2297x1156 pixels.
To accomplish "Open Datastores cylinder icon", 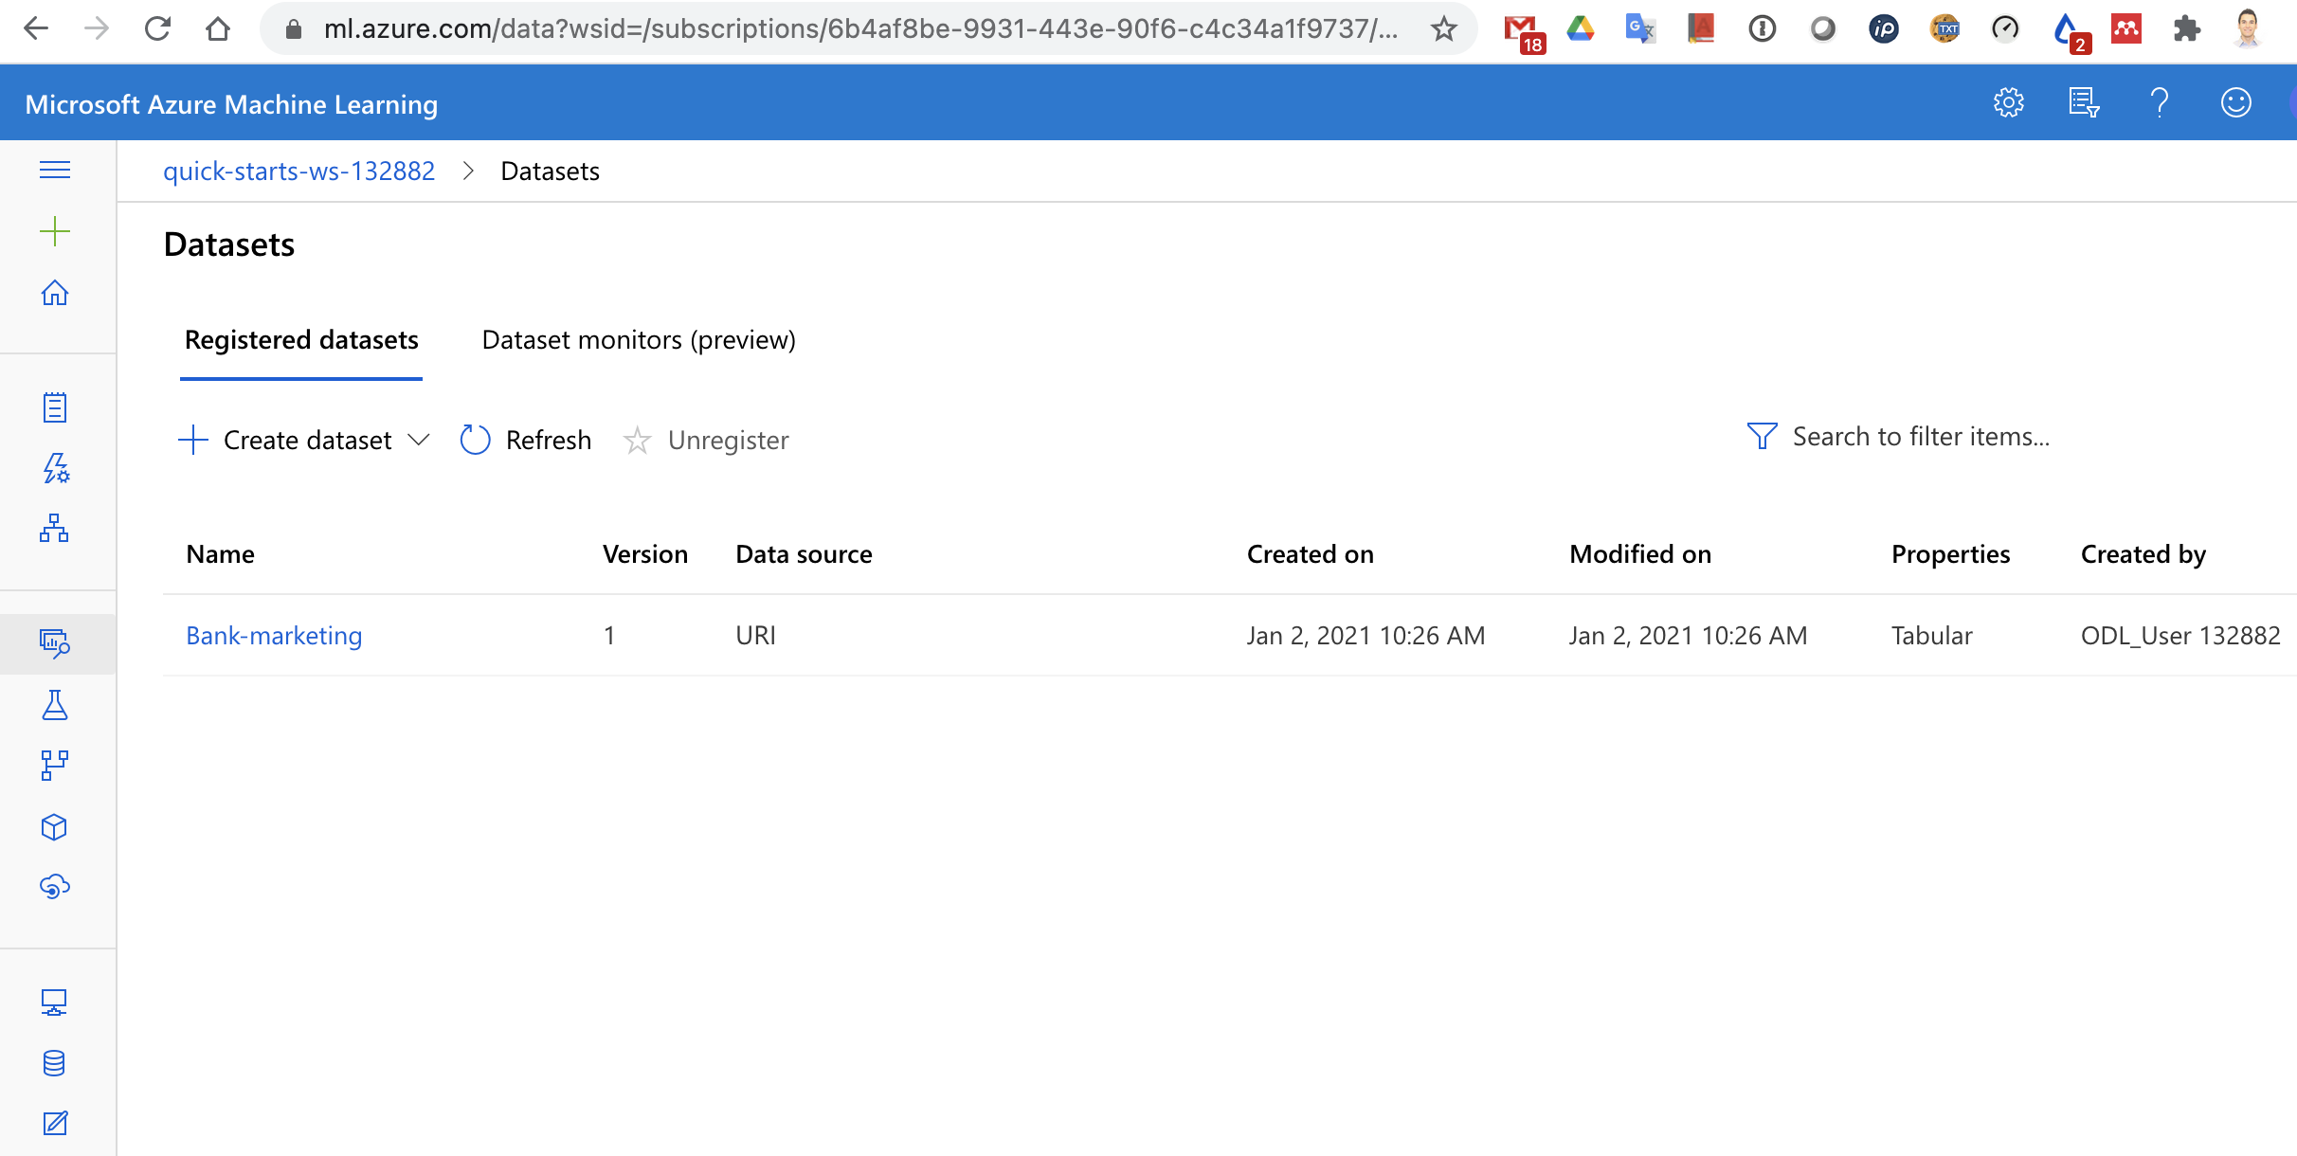I will [x=55, y=1063].
